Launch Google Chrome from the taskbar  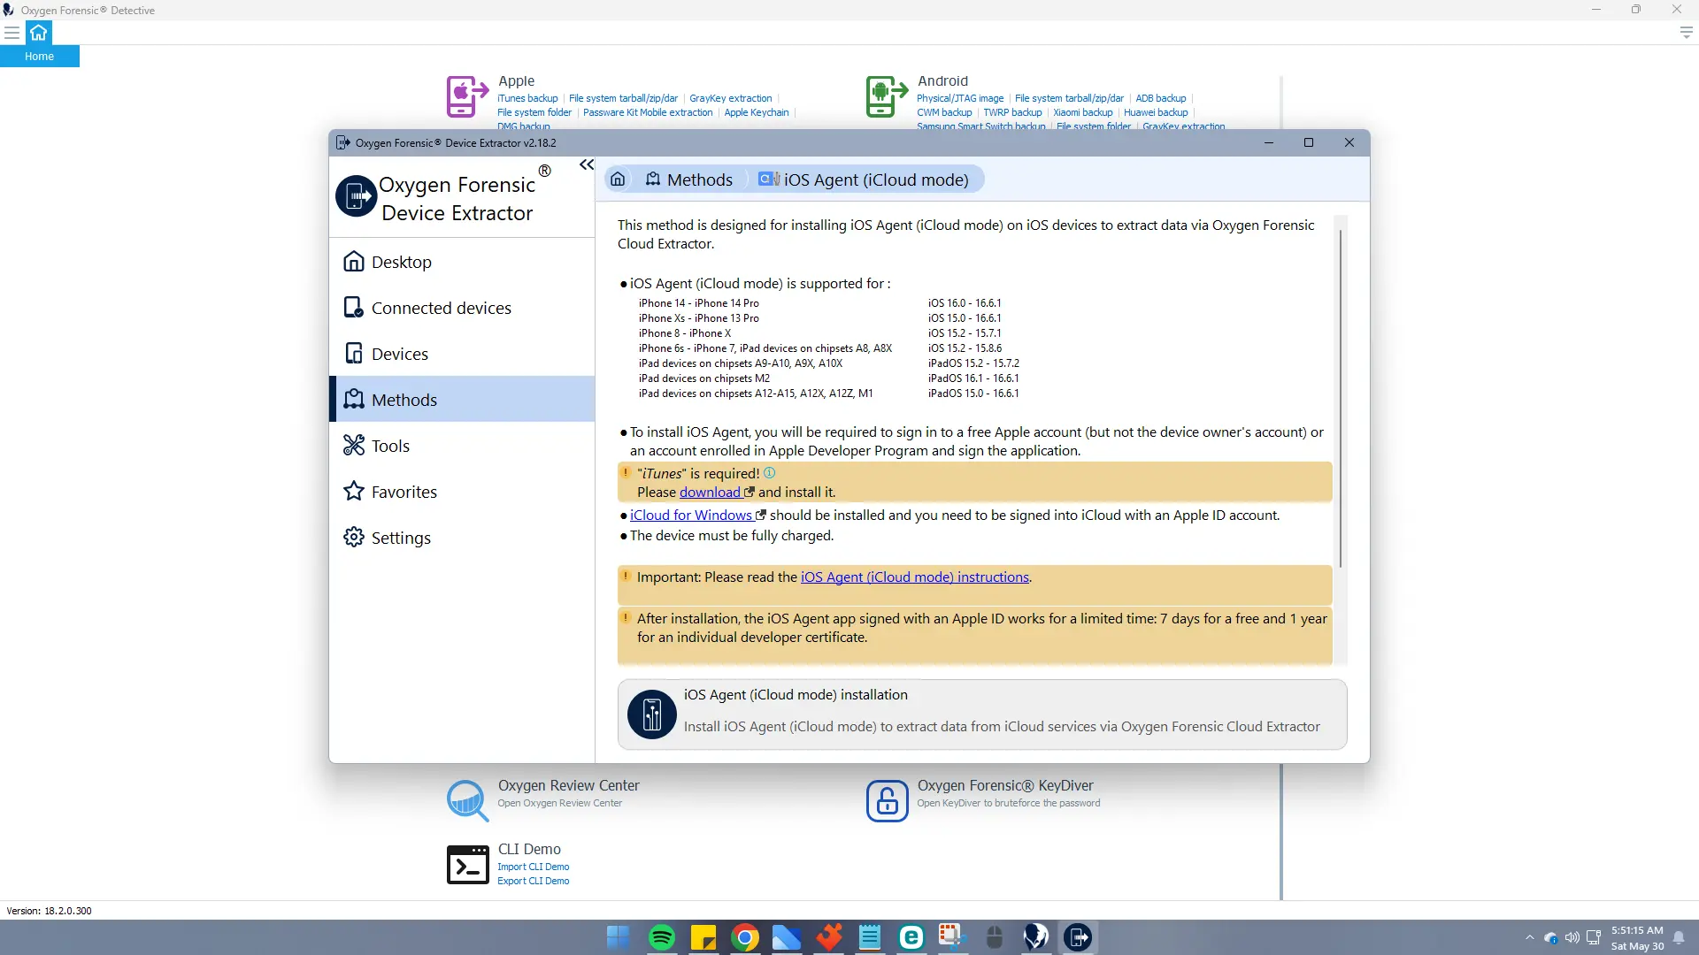[745, 937]
